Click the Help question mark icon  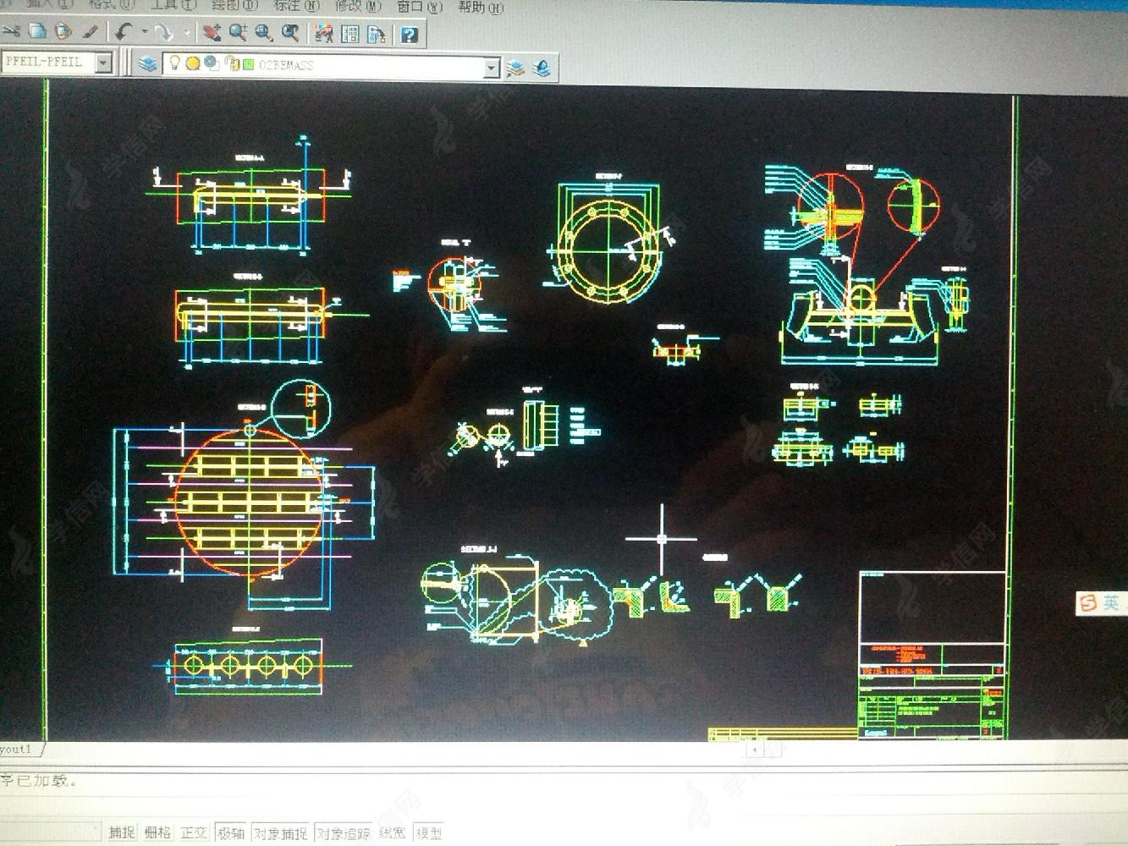click(x=410, y=35)
